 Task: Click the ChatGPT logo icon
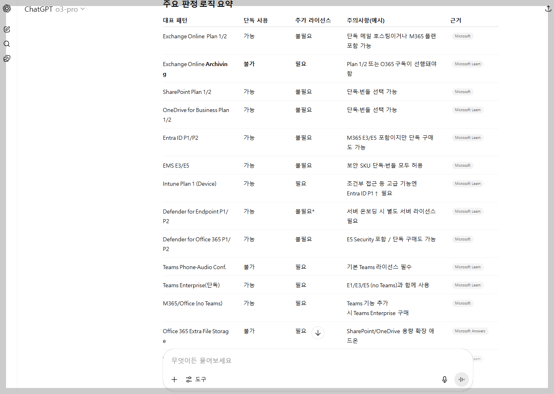coord(7,8)
